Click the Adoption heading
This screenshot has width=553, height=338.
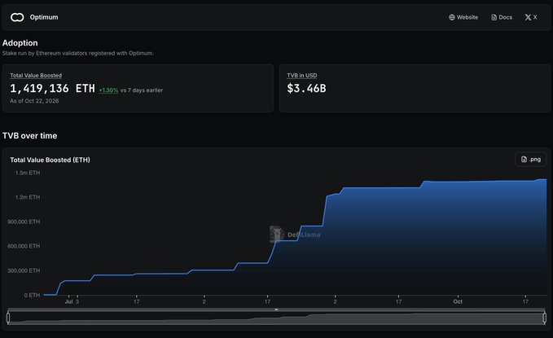pyautogui.click(x=20, y=43)
